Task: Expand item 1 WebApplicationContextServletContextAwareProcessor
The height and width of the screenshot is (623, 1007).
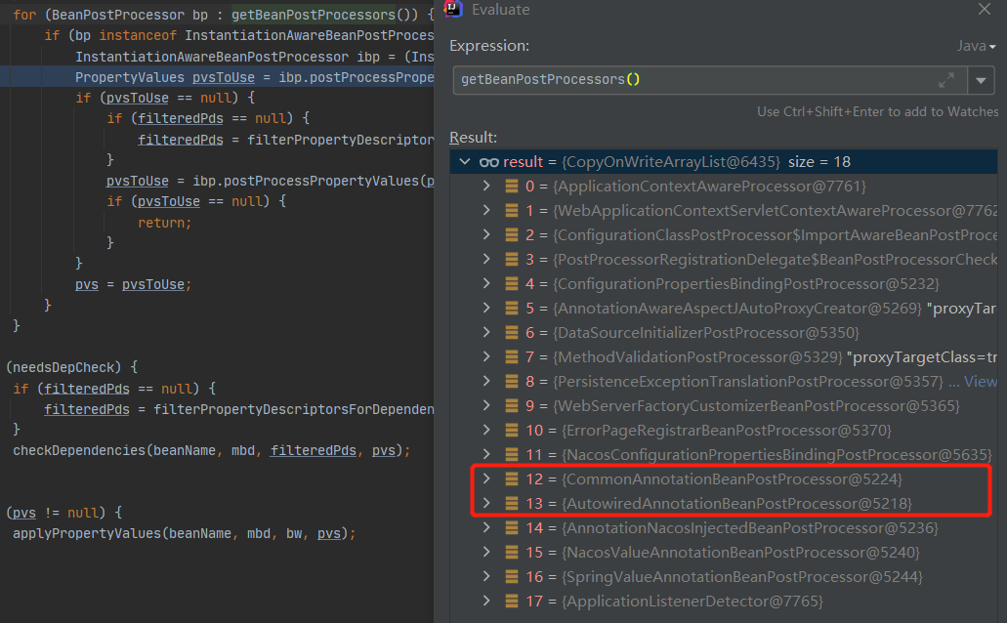Action: click(486, 210)
